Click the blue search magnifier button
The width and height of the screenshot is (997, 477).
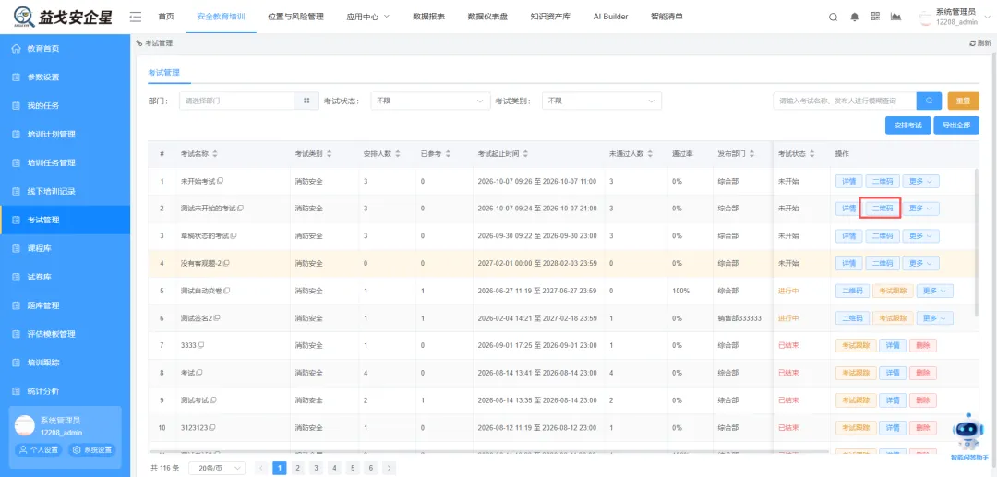[929, 101]
